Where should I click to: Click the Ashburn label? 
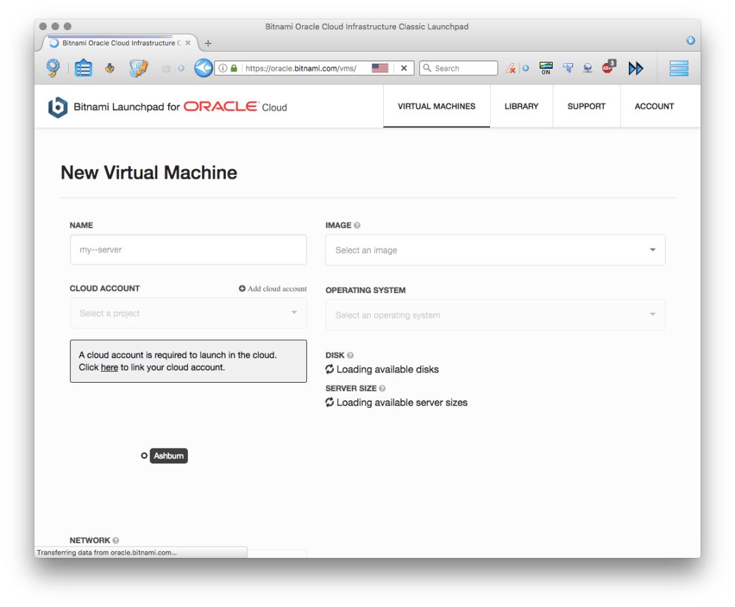click(169, 456)
